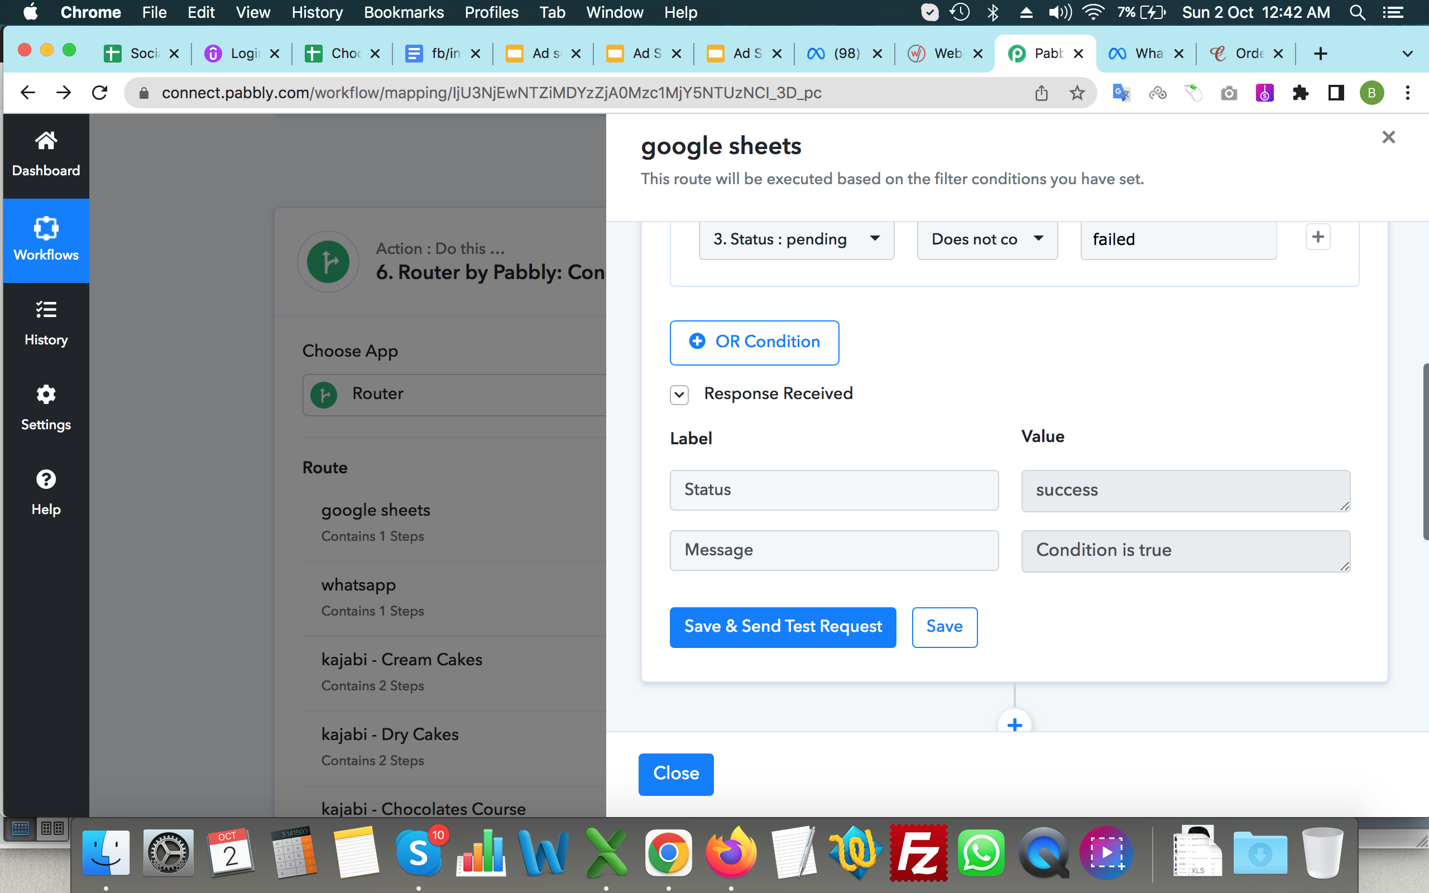Click the outlined Save button
Screen dimensions: 1429x893
tap(944, 627)
